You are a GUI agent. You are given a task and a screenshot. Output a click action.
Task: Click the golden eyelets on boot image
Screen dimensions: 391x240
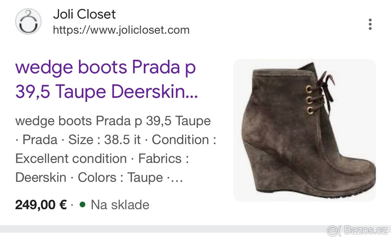310,99
